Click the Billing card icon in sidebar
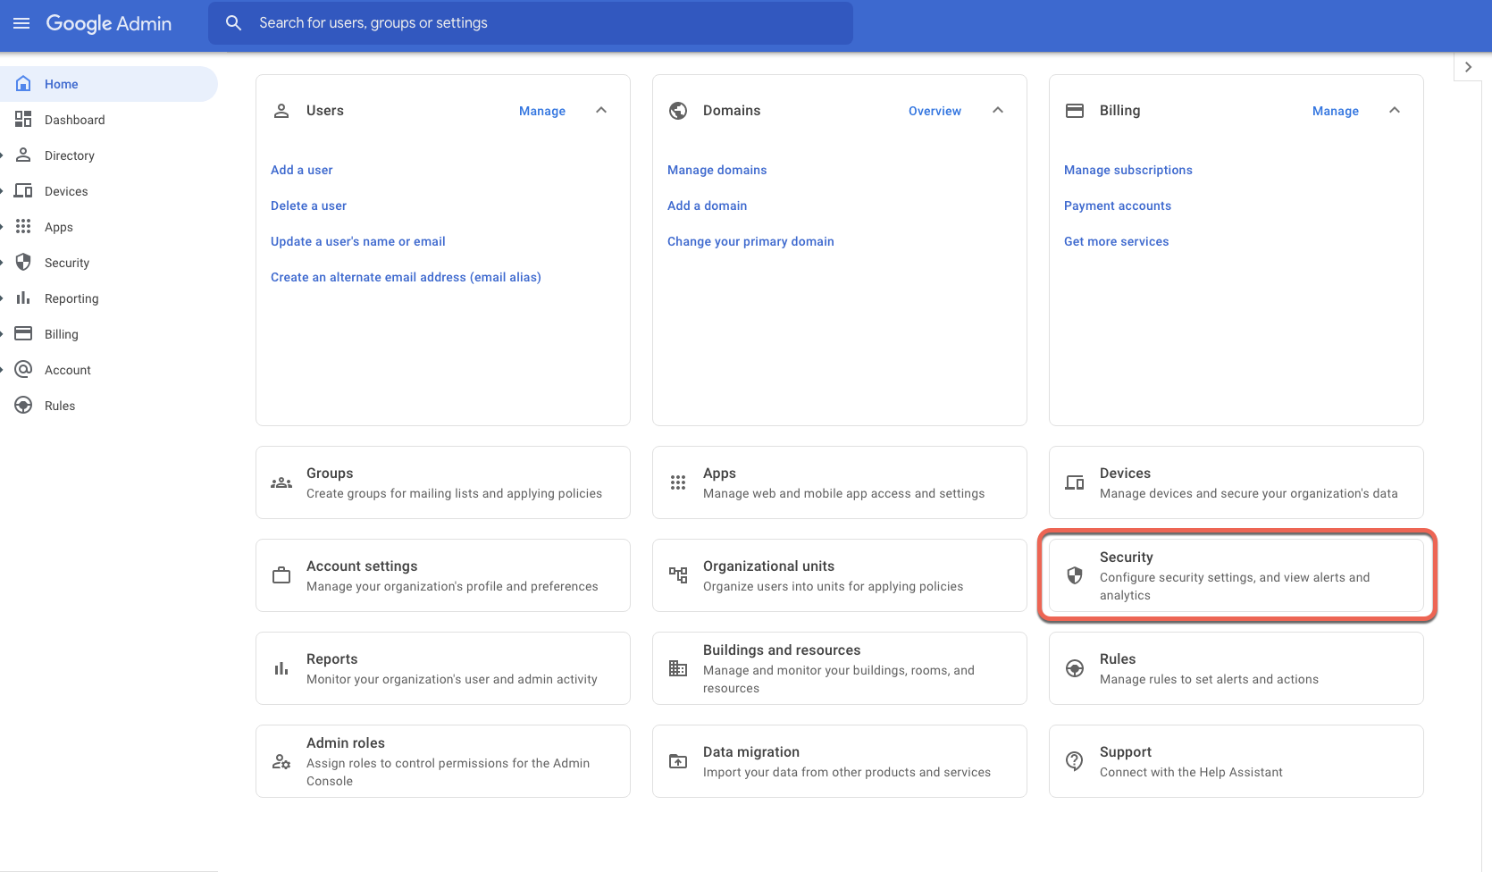The height and width of the screenshot is (872, 1492). 23,334
